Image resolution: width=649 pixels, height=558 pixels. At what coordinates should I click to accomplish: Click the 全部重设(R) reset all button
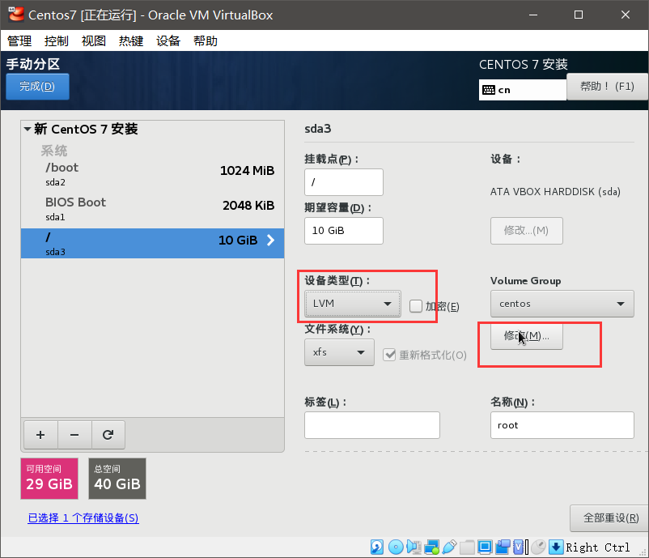point(609,518)
